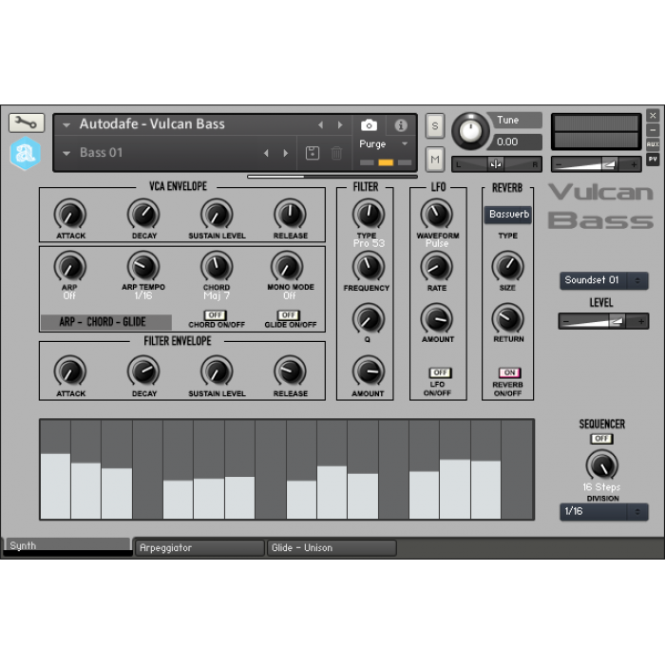Enable the Sequencer OFF switch

coord(601,439)
